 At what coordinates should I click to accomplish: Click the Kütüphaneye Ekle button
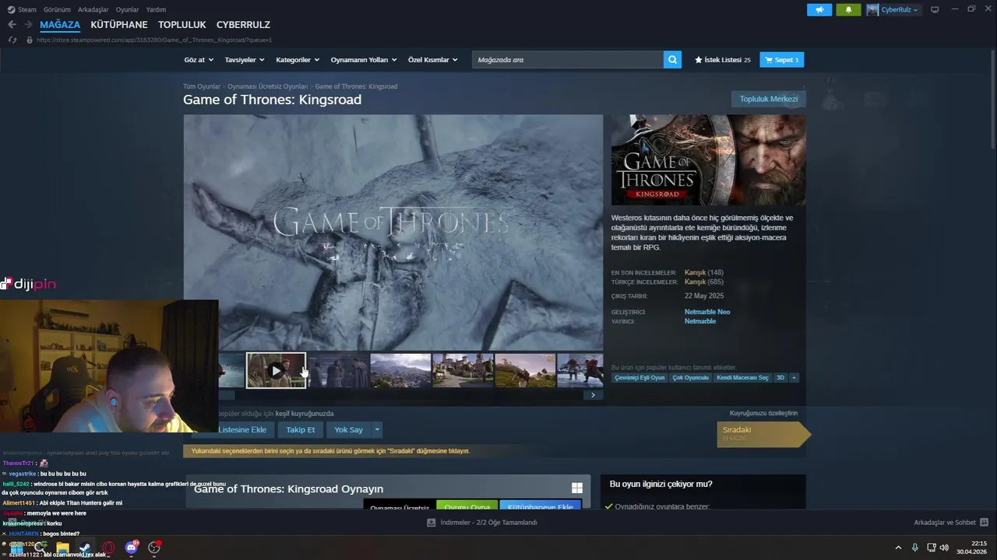541,506
